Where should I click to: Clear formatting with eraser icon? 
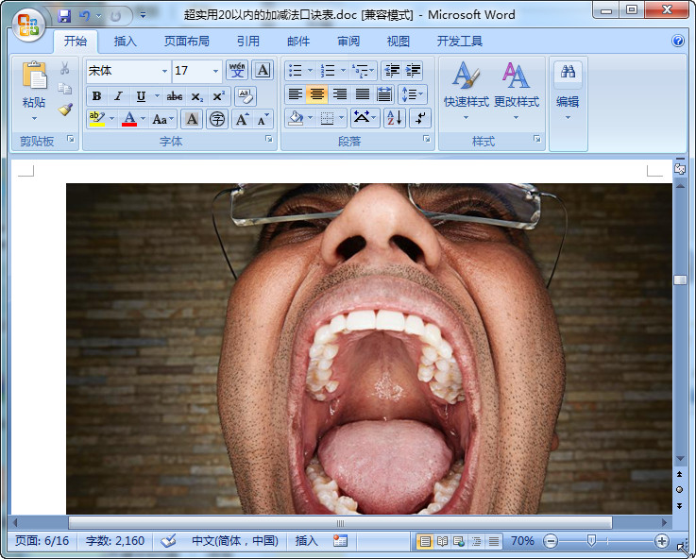(245, 95)
